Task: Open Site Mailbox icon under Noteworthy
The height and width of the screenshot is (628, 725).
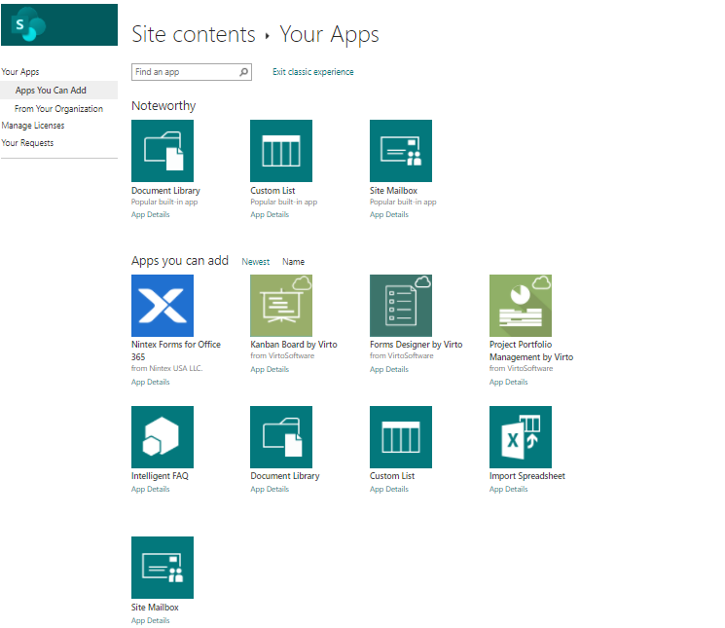Action: pyautogui.click(x=401, y=151)
